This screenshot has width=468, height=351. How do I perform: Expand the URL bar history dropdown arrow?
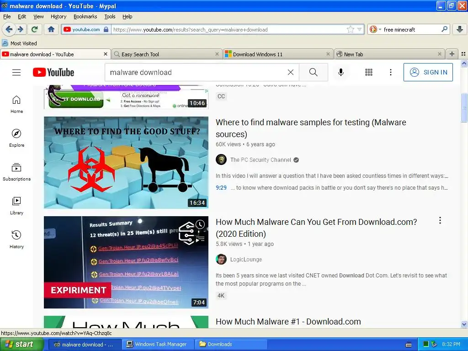359,29
